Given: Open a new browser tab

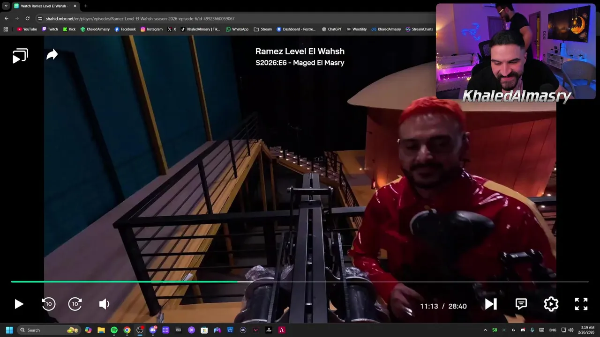Looking at the screenshot, I should pos(86,6).
